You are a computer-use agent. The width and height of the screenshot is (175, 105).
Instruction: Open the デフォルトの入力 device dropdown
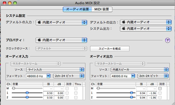click(x=61, y=22)
